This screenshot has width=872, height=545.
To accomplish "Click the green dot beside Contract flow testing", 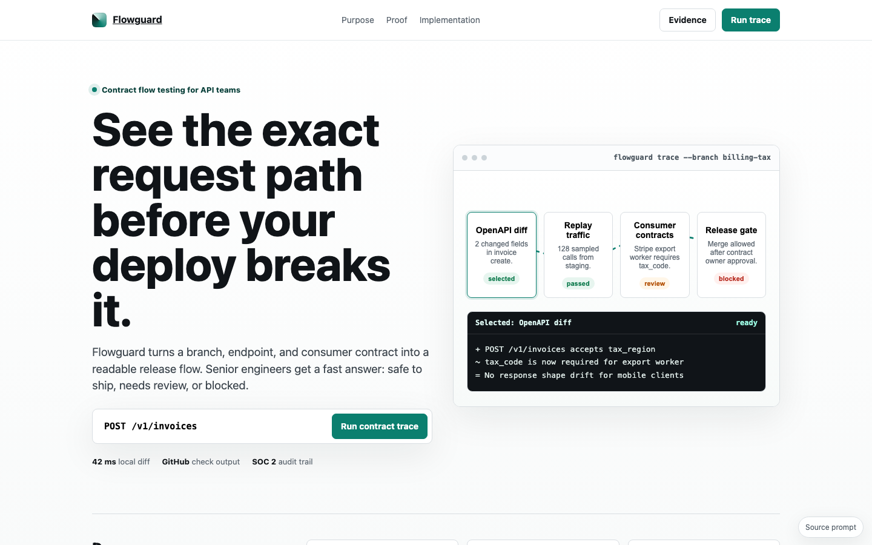I will (x=94, y=90).
